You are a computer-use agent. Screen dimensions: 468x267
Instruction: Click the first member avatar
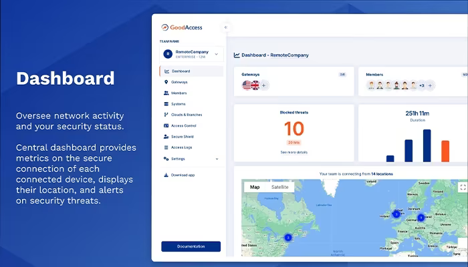click(x=371, y=85)
